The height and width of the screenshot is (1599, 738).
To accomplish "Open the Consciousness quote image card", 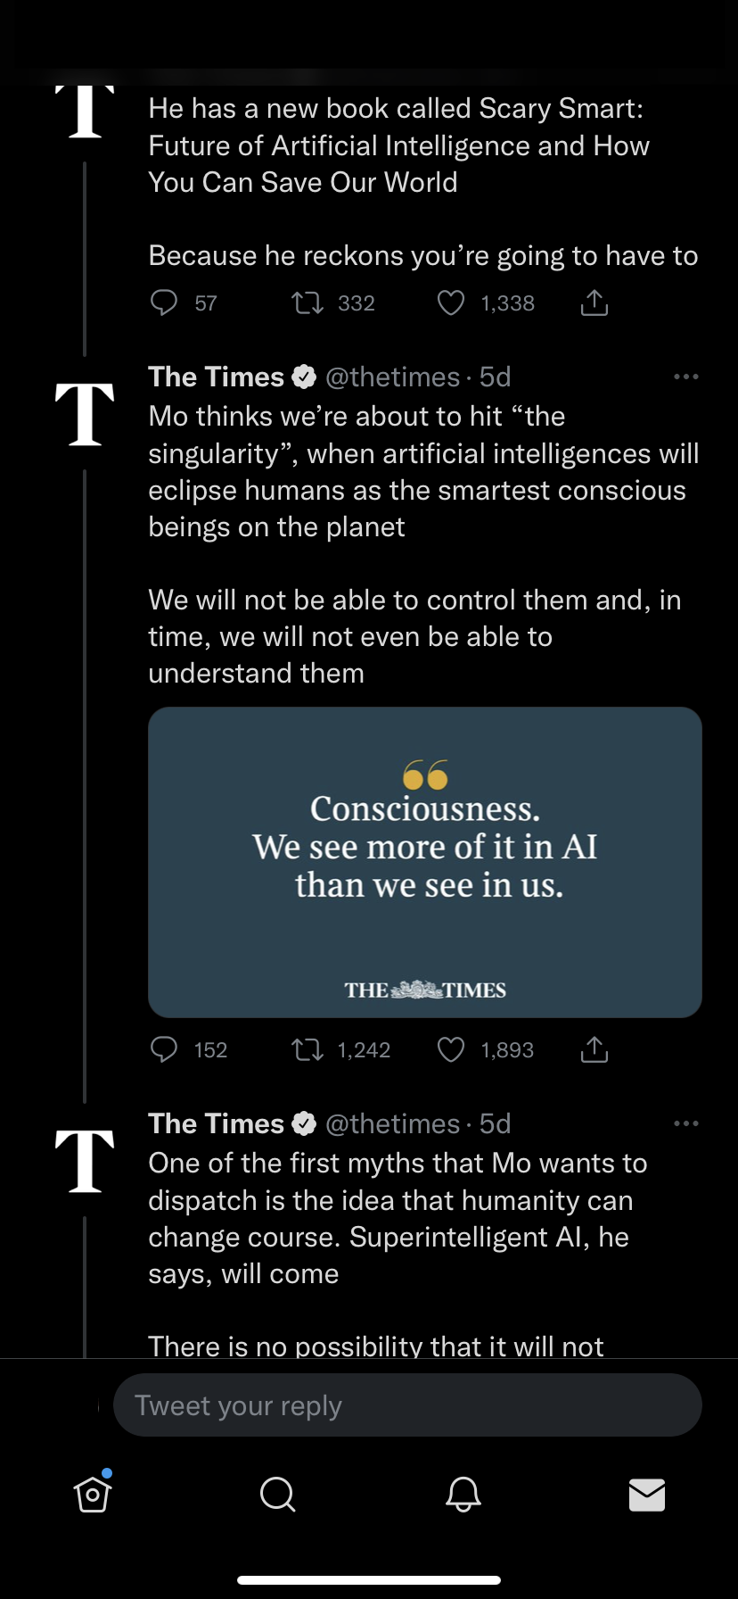I will [x=425, y=862].
